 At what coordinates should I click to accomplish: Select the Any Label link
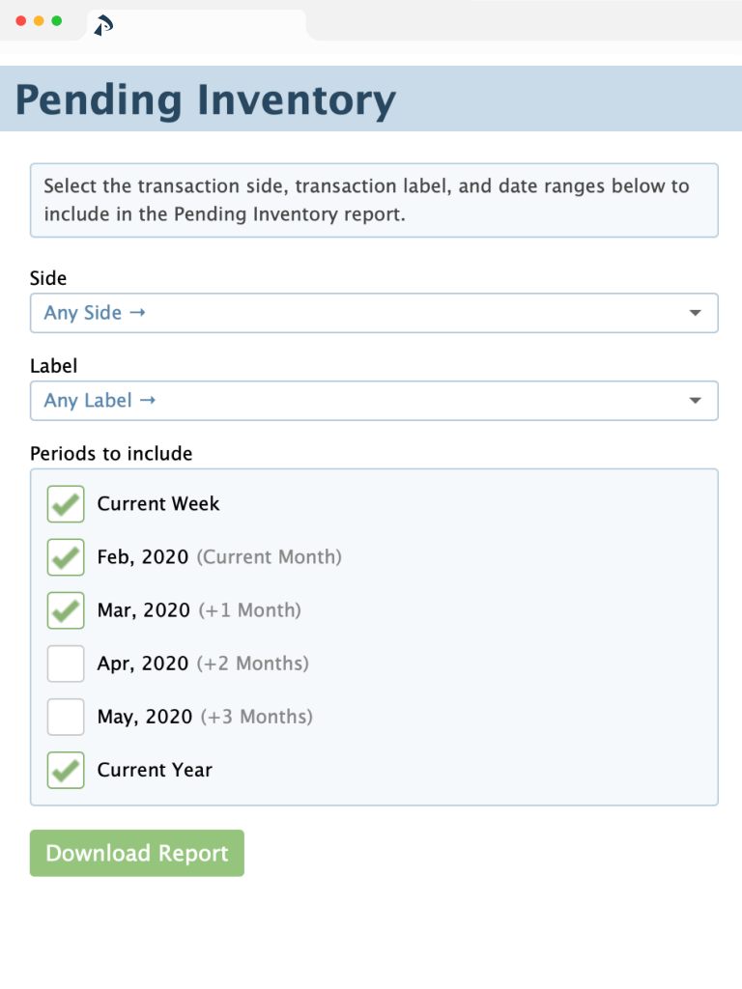(x=86, y=400)
